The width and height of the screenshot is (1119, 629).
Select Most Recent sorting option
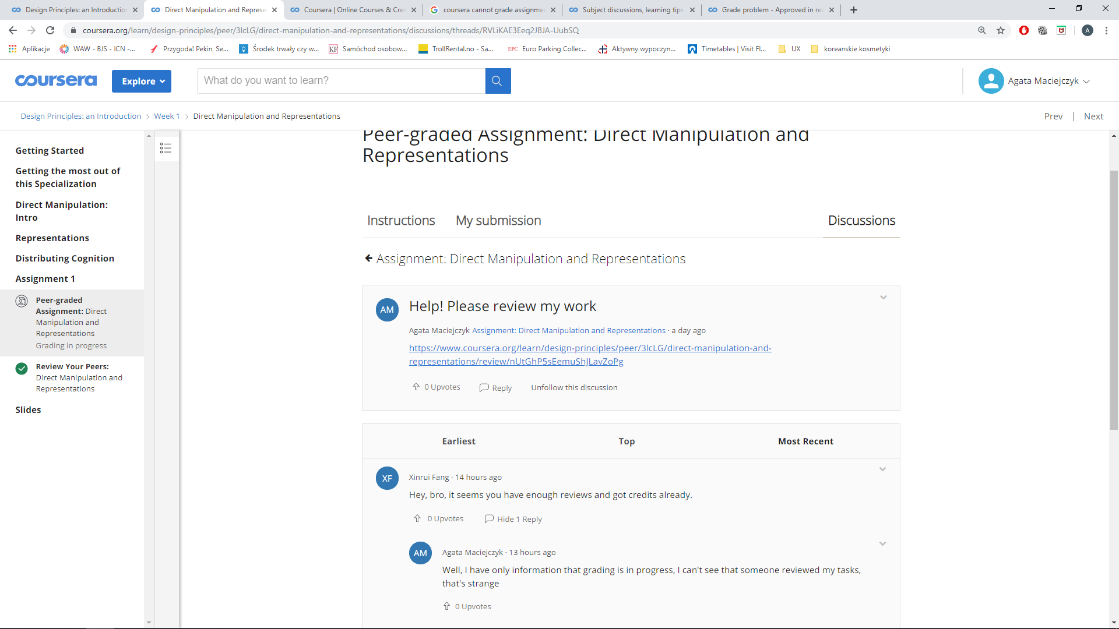[805, 440]
